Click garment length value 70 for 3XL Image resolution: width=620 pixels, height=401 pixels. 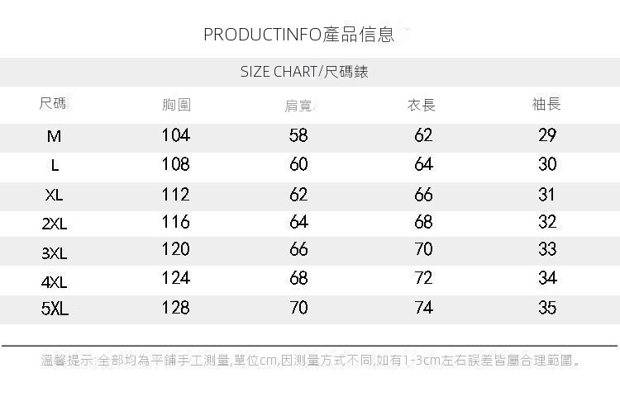[x=423, y=249]
